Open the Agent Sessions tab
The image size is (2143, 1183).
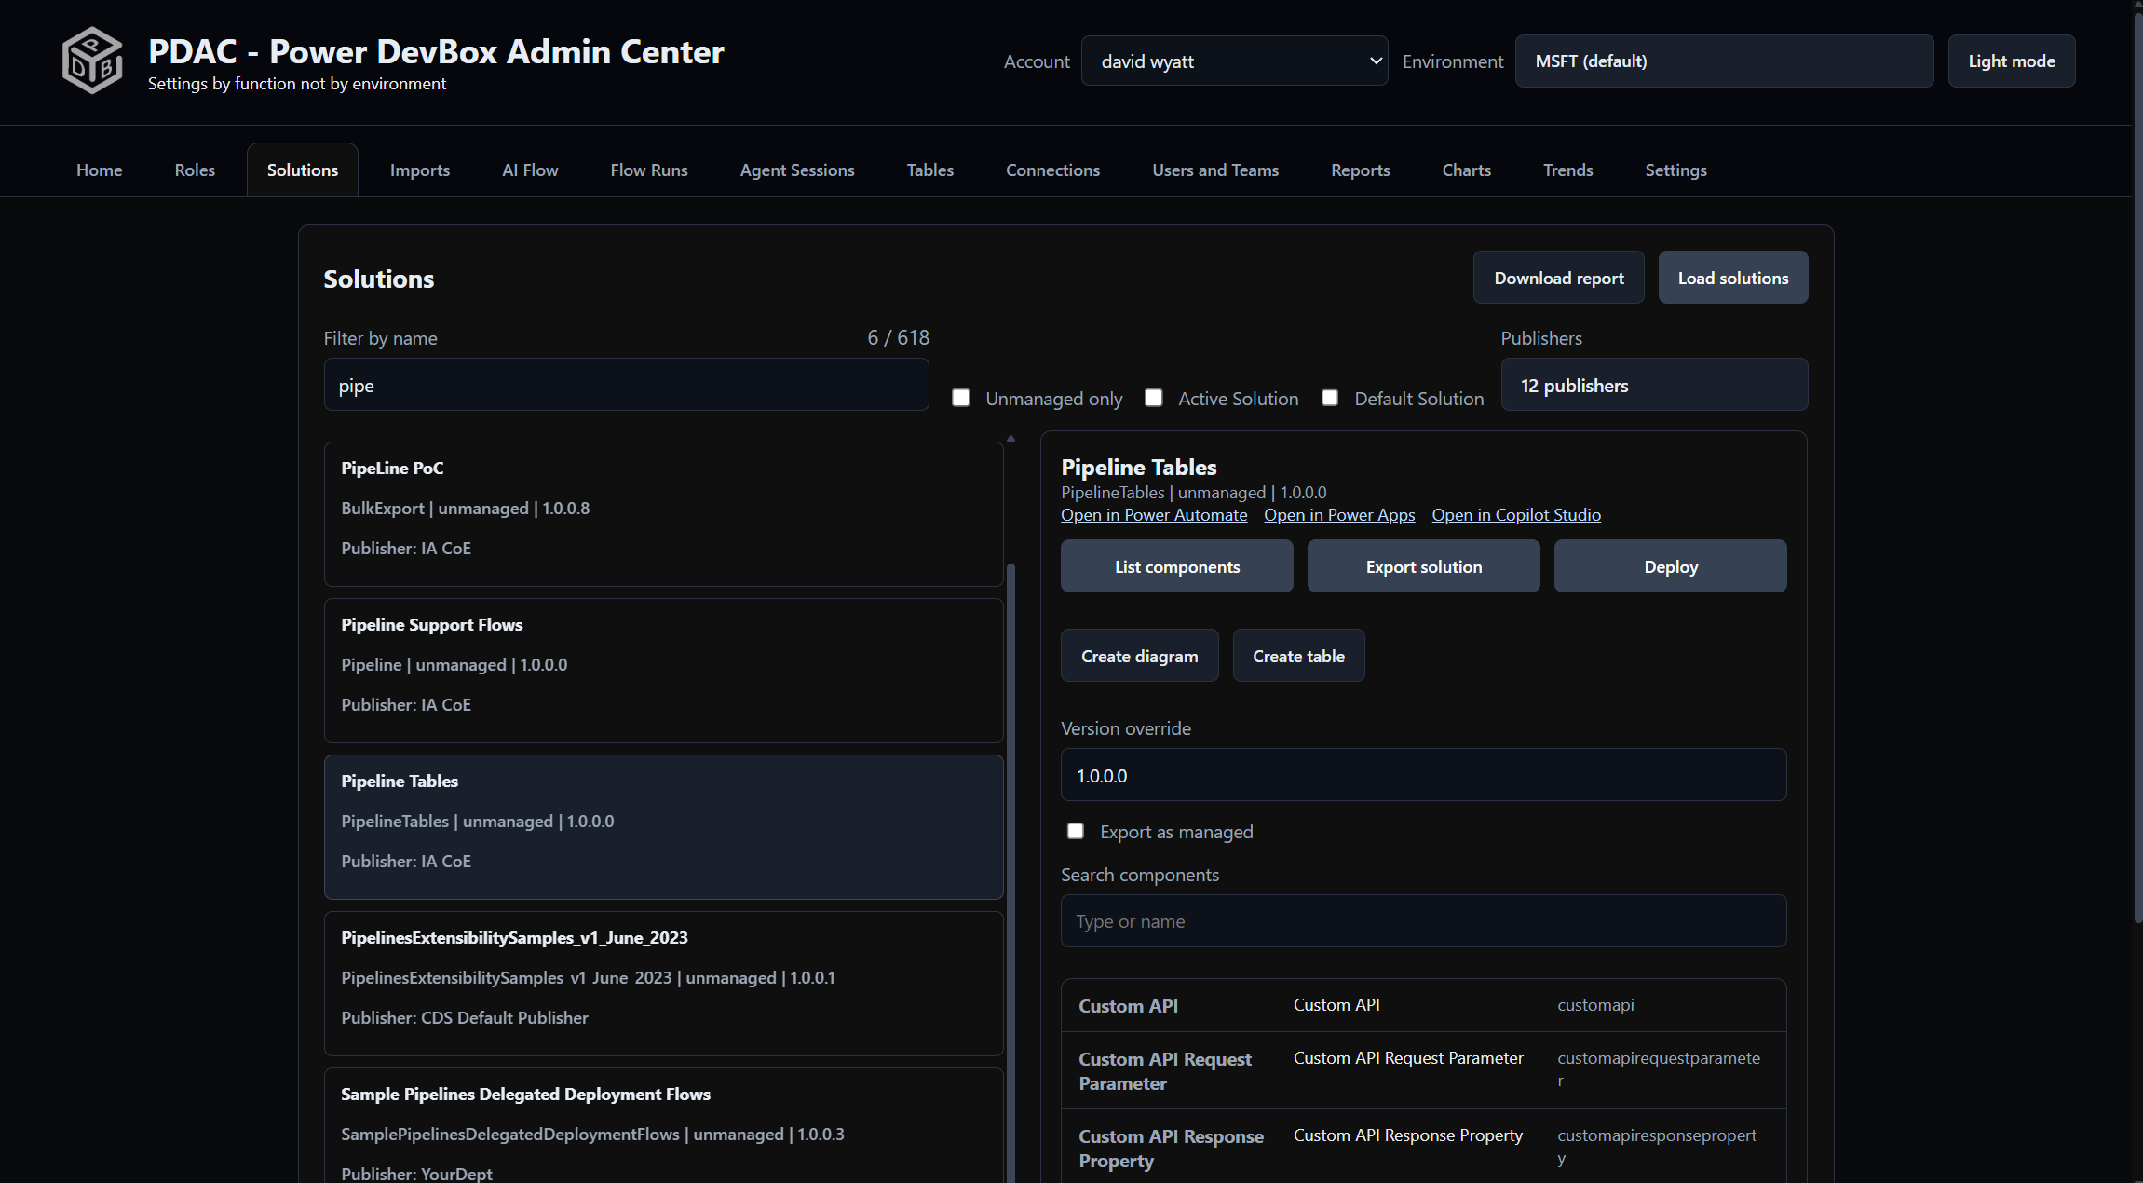coord(797,170)
